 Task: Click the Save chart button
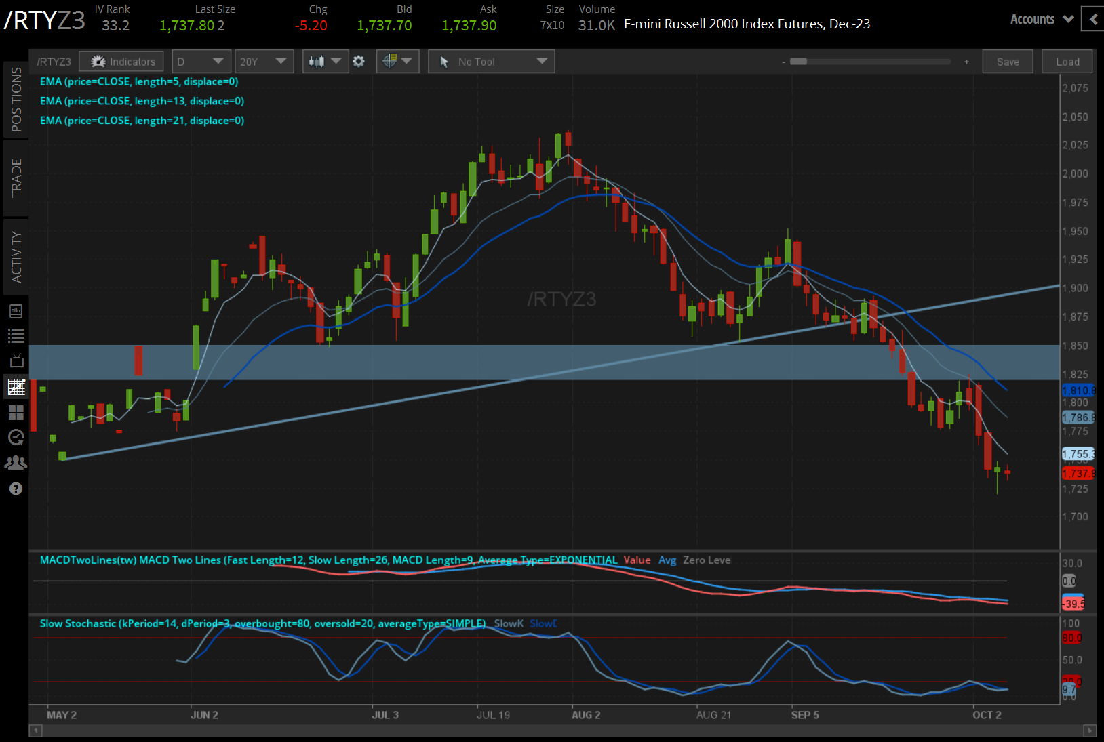1008,62
